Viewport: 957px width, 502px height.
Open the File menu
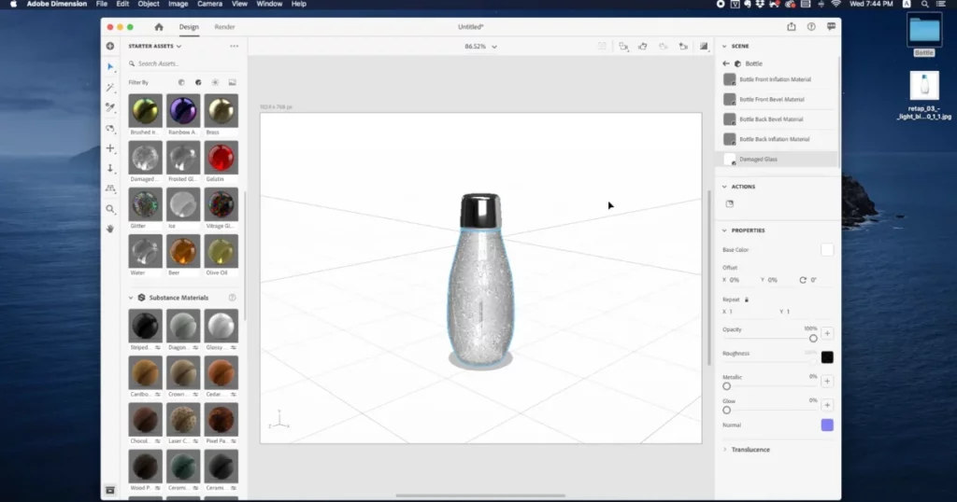[102, 4]
